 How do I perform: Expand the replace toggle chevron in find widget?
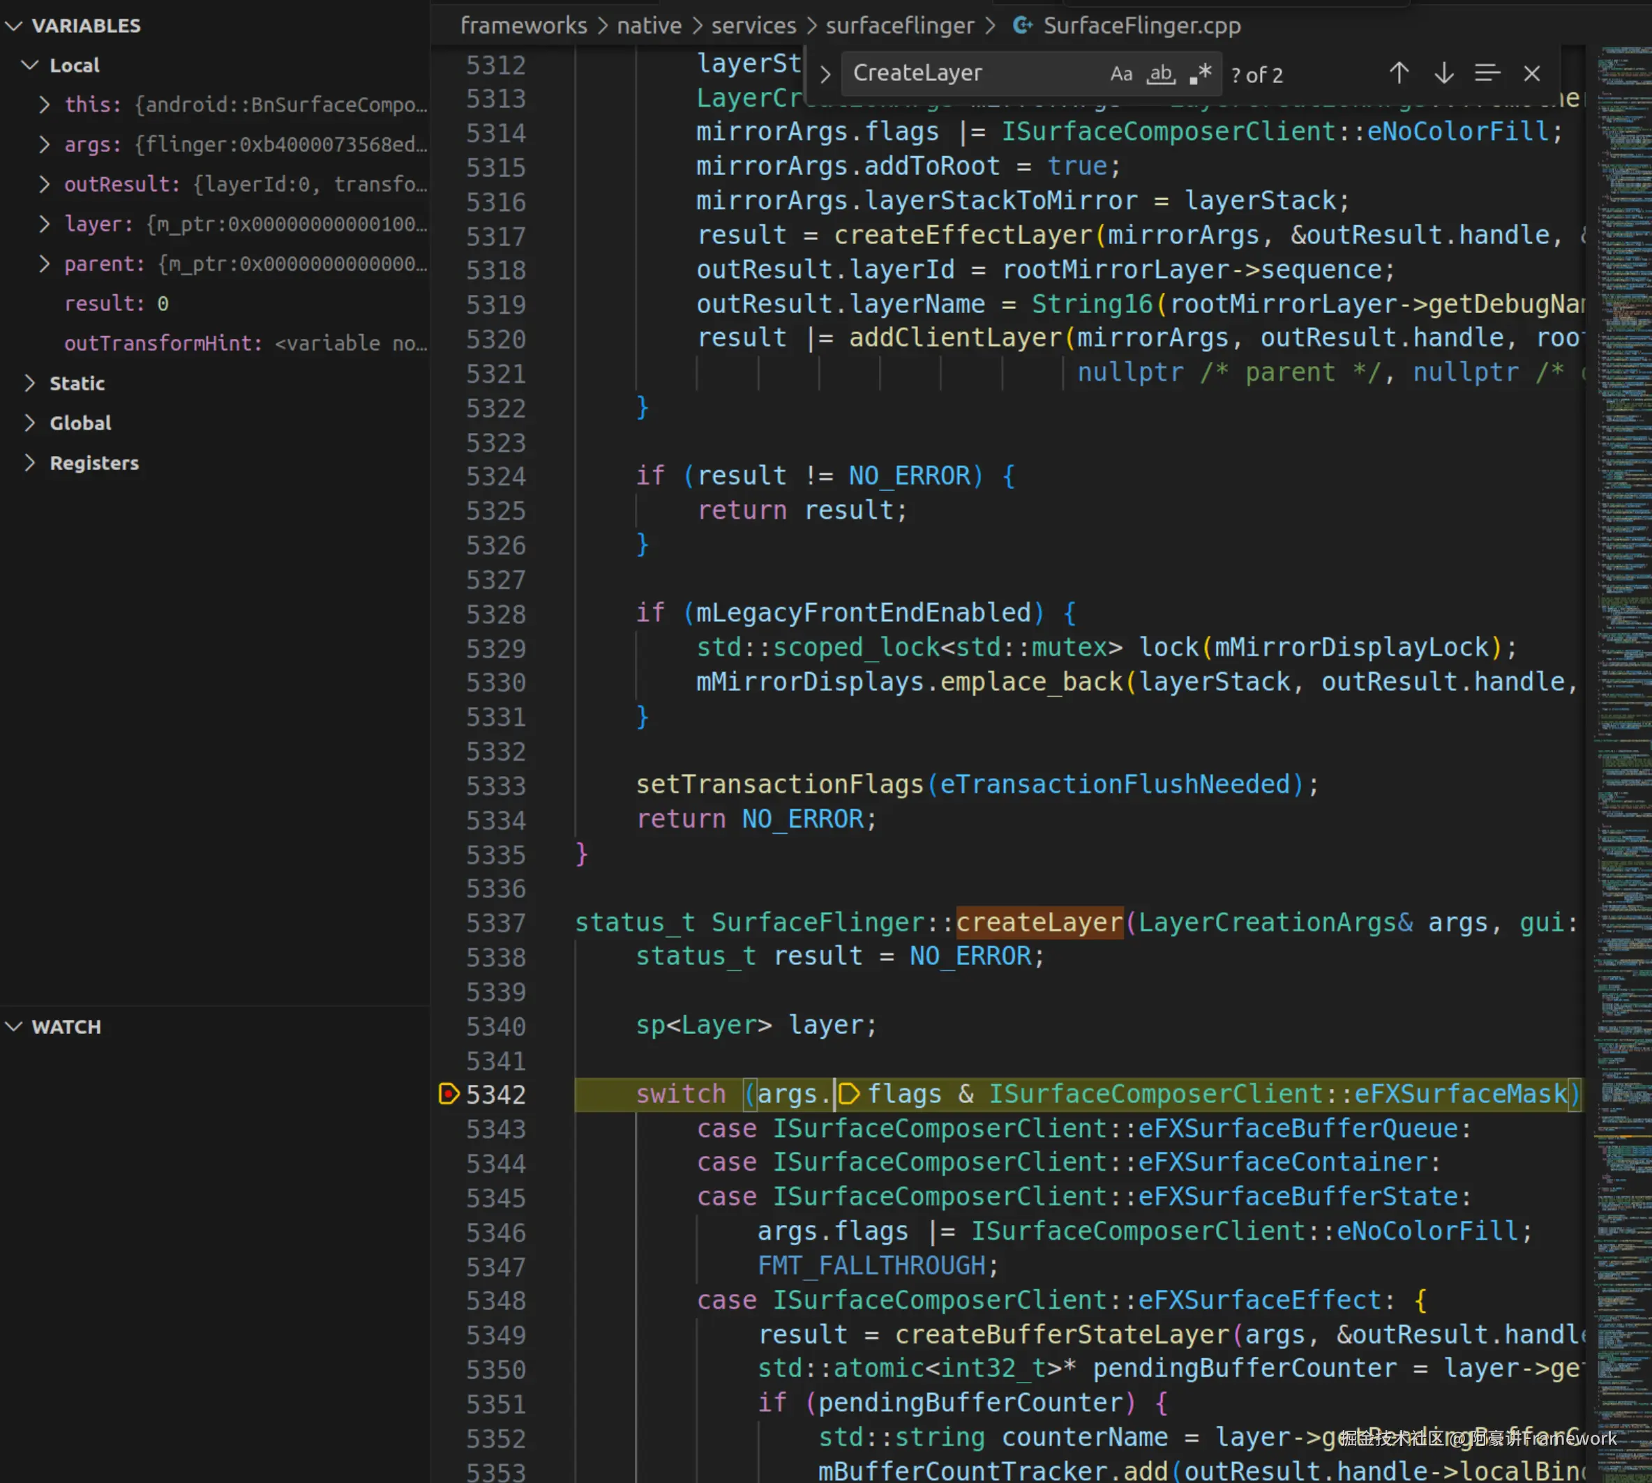(825, 74)
